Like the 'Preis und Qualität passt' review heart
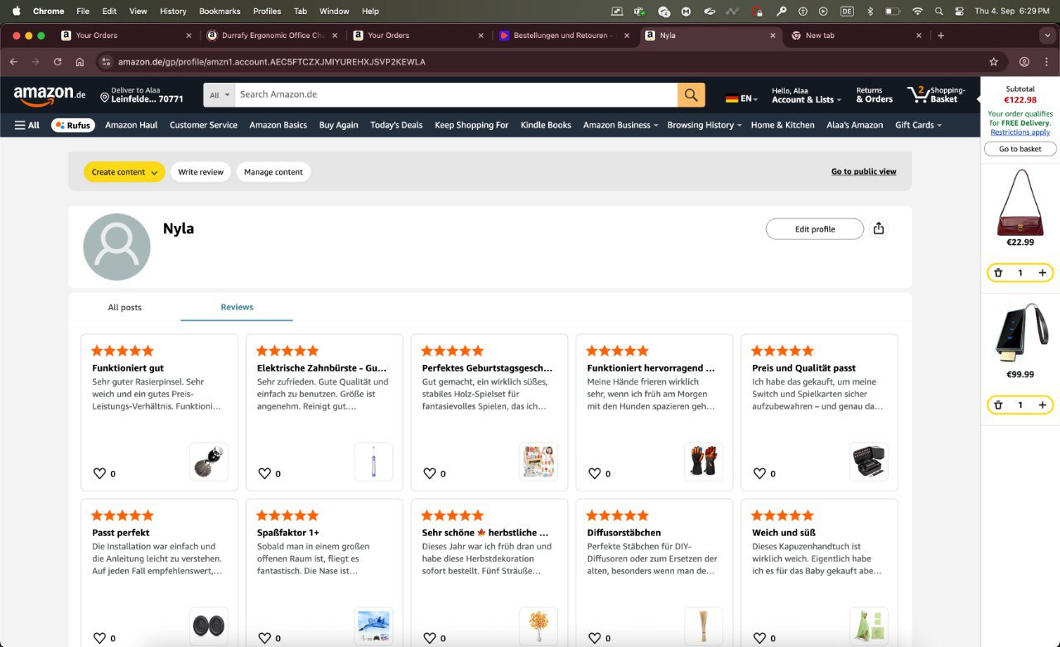Viewport: 1060px width, 647px height. coord(759,473)
